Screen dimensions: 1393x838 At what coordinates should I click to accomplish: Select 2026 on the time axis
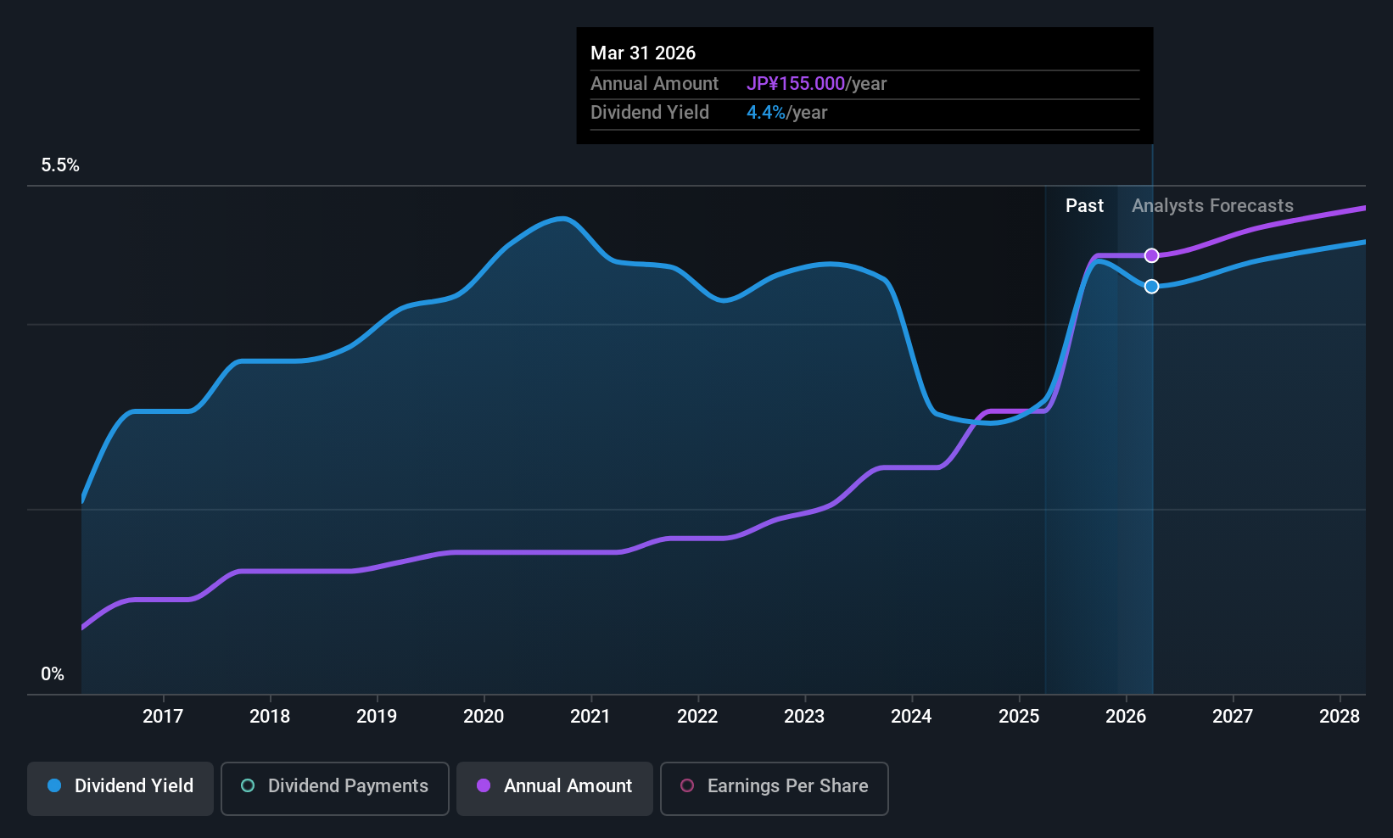click(1126, 717)
